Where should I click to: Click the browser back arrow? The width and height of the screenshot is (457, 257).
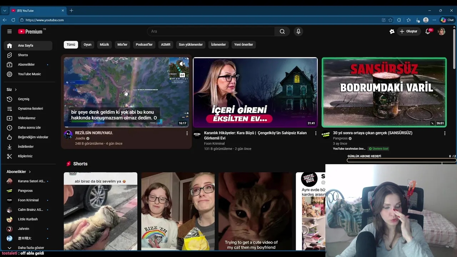tap(5, 20)
